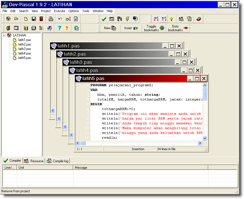
Task: Click the Add to project plus icon
Action: tap(156, 19)
